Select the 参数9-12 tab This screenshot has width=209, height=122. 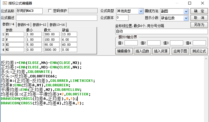point(40,25)
